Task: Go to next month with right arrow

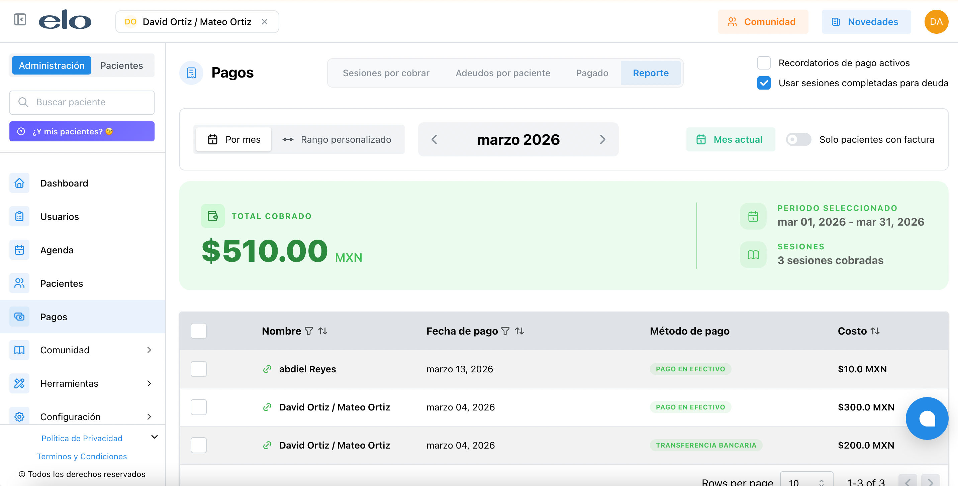Action: click(602, 140)
